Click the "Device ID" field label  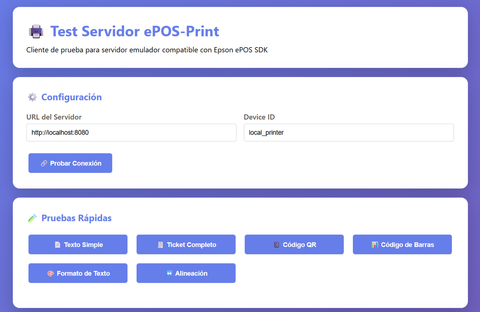pos(259,117)
